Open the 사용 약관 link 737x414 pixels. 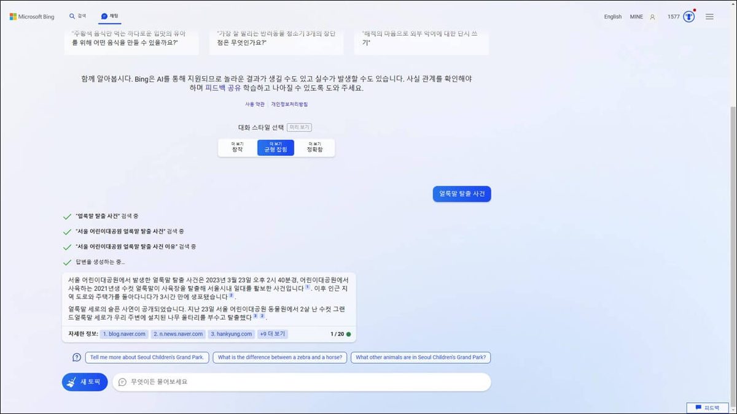coord(255,104)
